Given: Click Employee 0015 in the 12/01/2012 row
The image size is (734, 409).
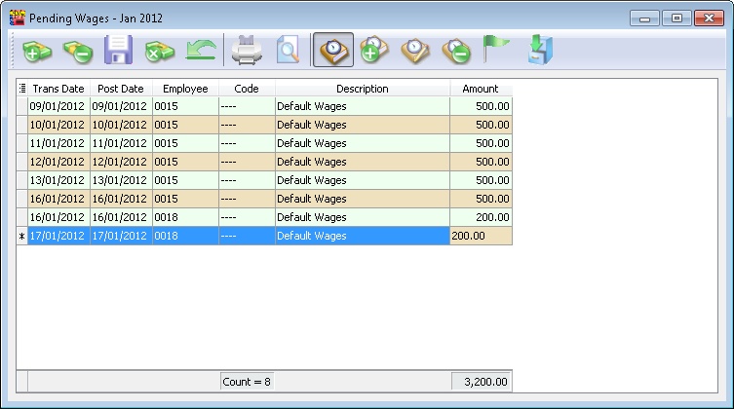Looking at the screenshot, I should pos(185,162).
